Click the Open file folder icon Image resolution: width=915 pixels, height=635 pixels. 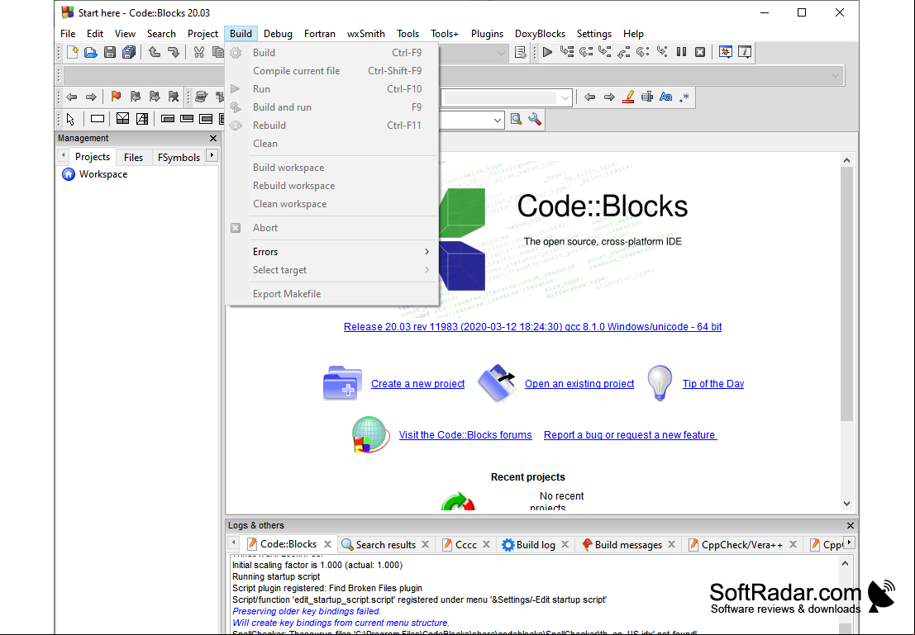click(90, 52)
